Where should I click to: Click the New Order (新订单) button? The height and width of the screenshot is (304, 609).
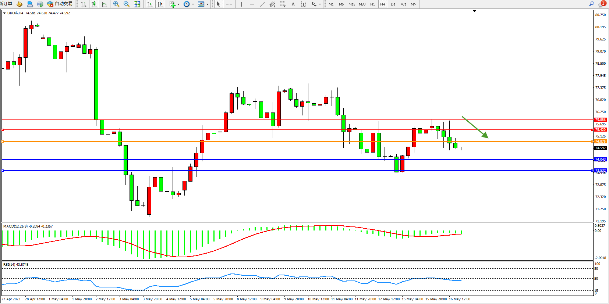(6, 4)
